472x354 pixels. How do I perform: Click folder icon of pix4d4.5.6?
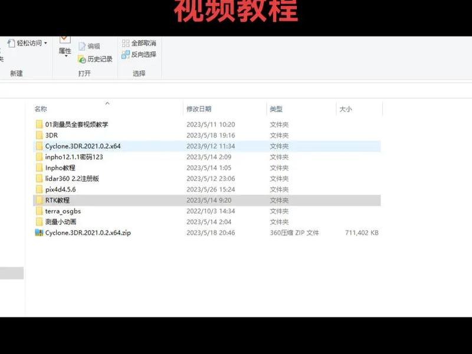39,189
